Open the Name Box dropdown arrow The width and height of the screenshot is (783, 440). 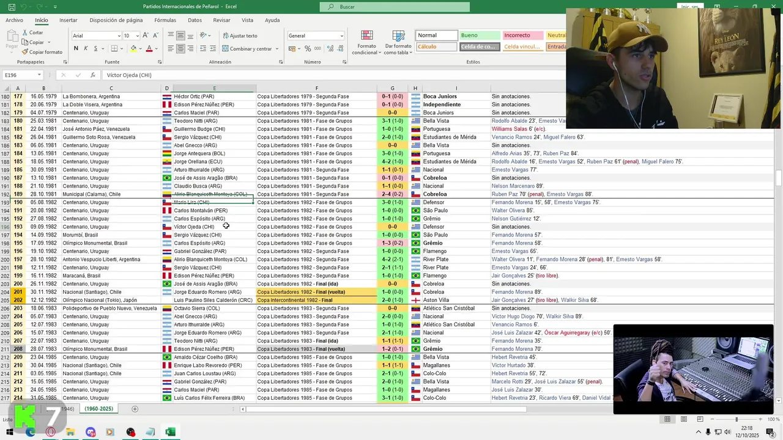[x=39, y=75]
